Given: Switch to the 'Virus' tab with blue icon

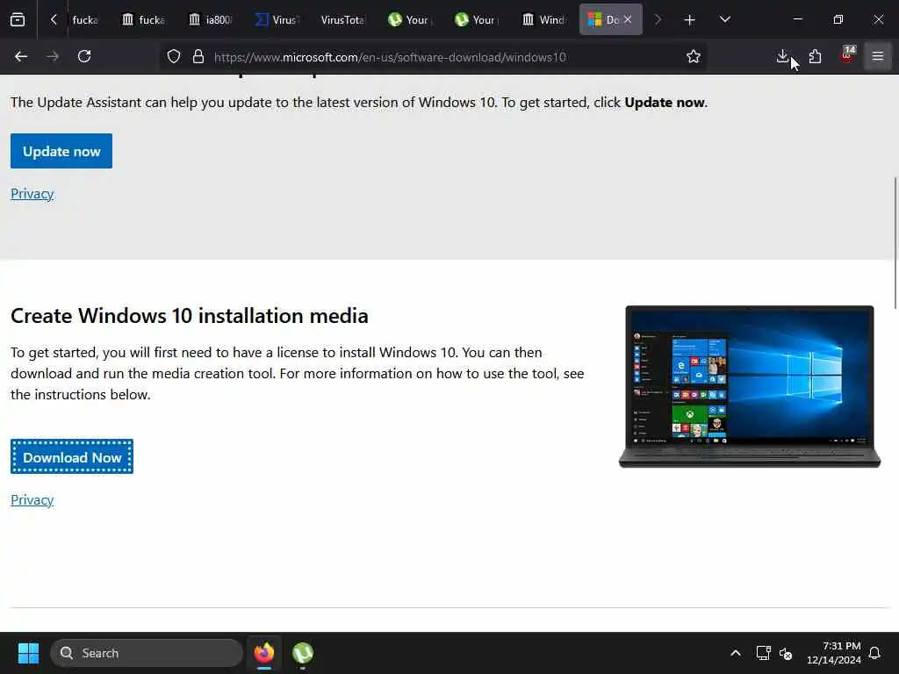Looking at the screenshot, I should (277, 20).
